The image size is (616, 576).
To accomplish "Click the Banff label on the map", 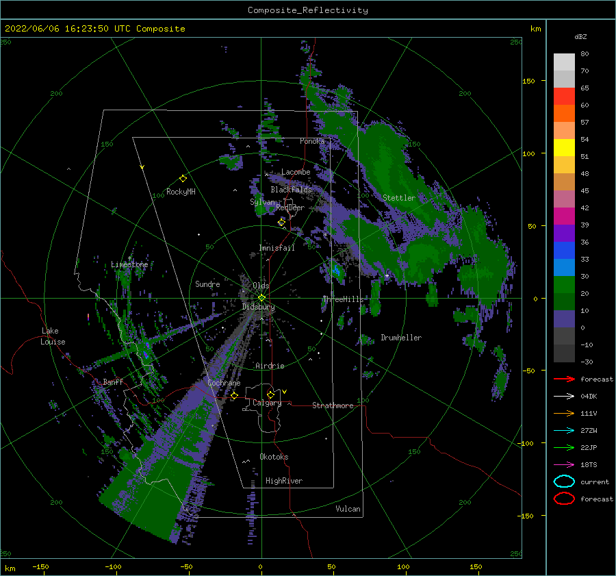I will (x=113, y=381).
